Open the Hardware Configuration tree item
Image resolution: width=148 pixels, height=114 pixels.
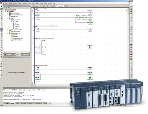[17, 15]
